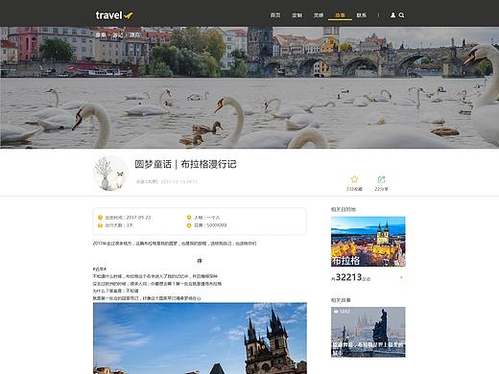Click the share count label under share icon
The image size is (499, 374).
click(381, 189)
